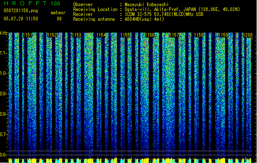Click the 1151 time marker
The image size is (257, 163).
[x=27, y=35]
